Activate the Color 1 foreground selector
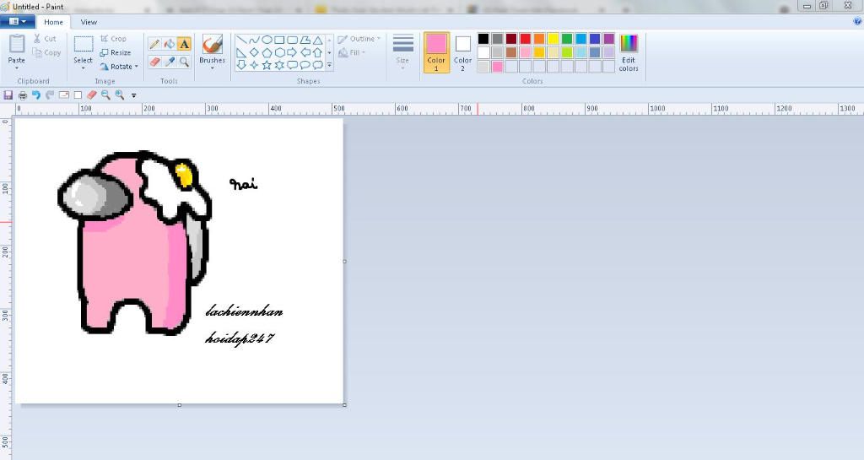864x460 pixels. click(x=436, y=52)
